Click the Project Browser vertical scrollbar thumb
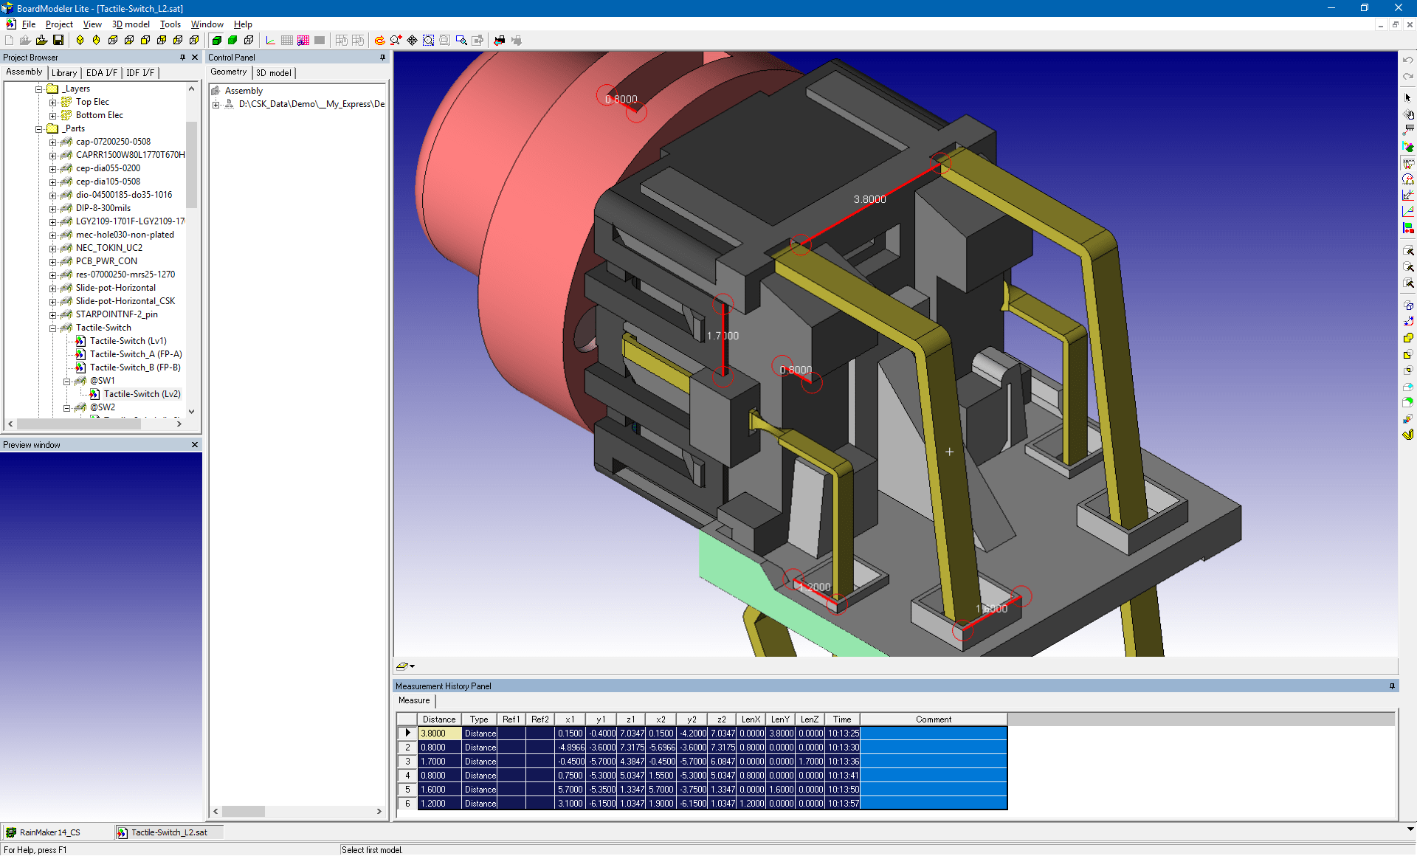This screenshot has height=856, width=1417. click(x=192, y=165)
